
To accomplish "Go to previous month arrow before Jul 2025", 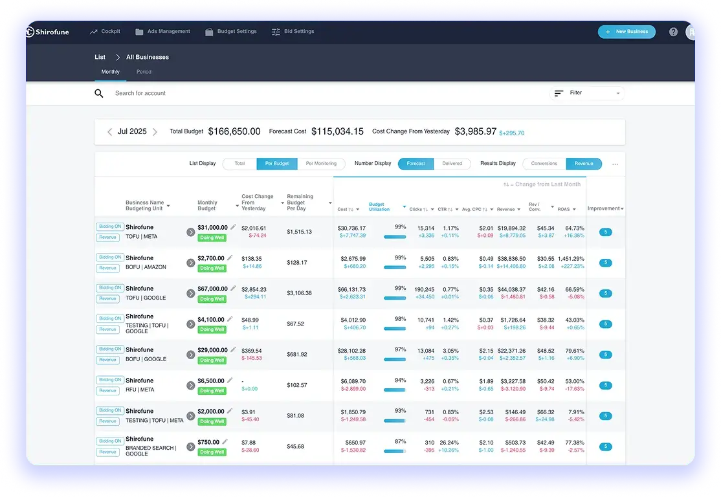I will (109, 132).
